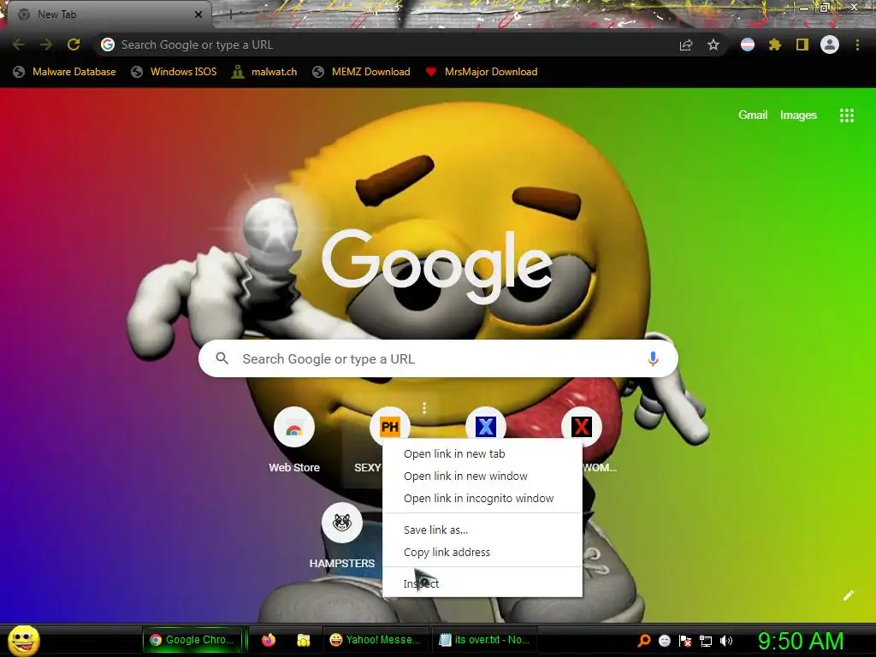This screenshot has height=657, width=876.
Task: Open the PH shortcut's three-dot options
Action: click(424, 408)
